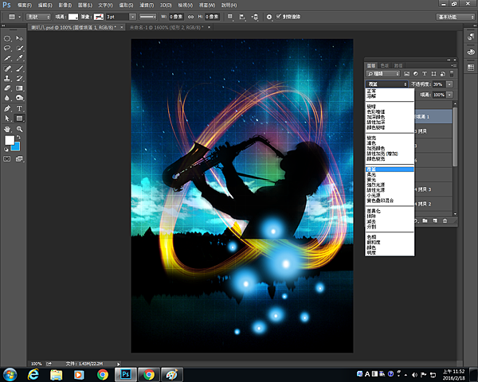Select the Zoom magnifier tool

tap(20, 127)
